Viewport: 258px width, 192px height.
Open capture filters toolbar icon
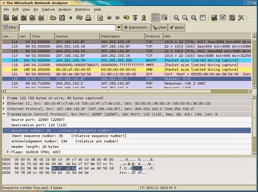pyautogui.click(x=214, y=18)
